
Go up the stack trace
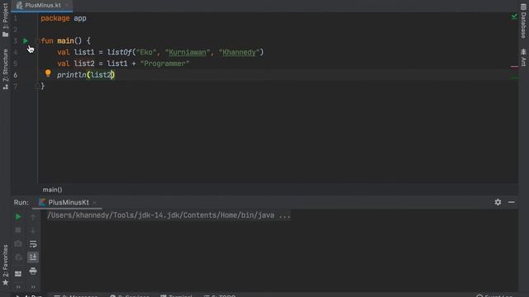click(x=33, y=216)
